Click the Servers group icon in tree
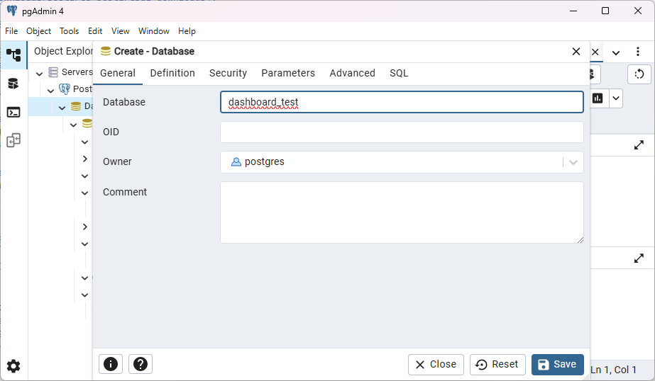 [53, 72]
